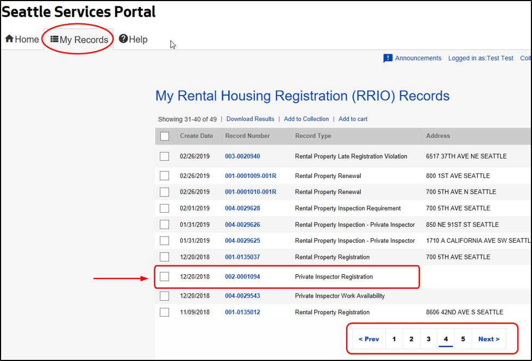Open record 004-0029628
The image size is (532, 361).
point(242,208)
